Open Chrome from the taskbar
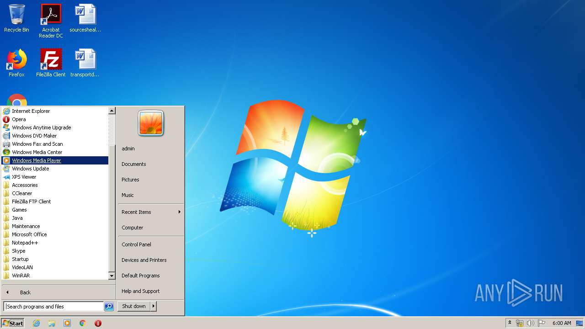 coord(83,323)
